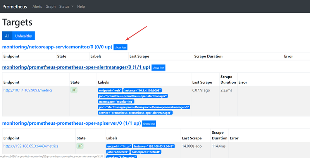310x158 pixels.
Task: Open the prometheus-oper-apiserver/0 heading link
Action: [71, 124]
